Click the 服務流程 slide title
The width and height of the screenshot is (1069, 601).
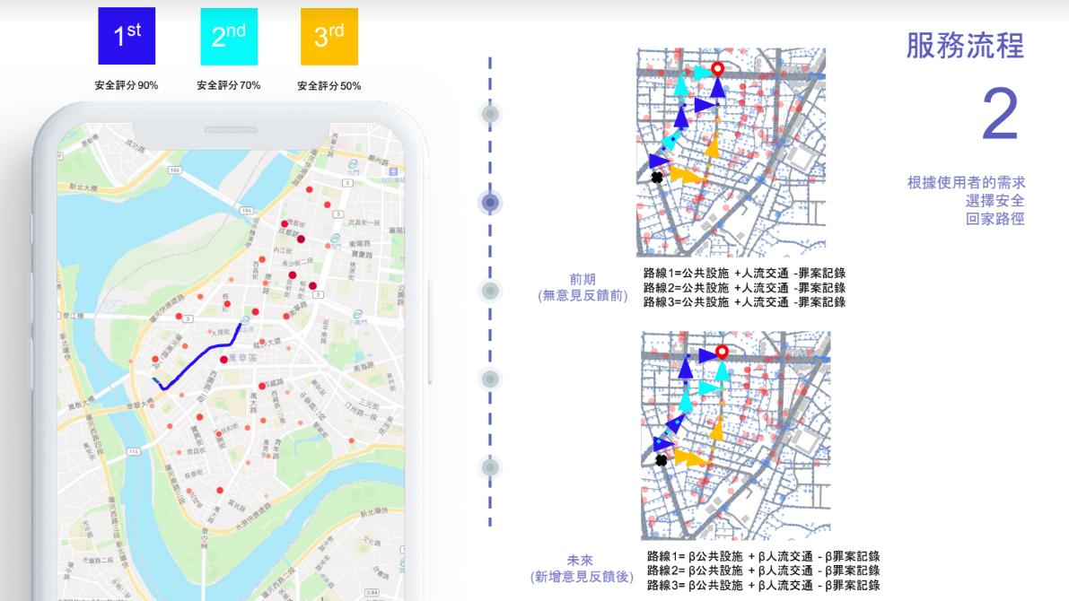965,46
